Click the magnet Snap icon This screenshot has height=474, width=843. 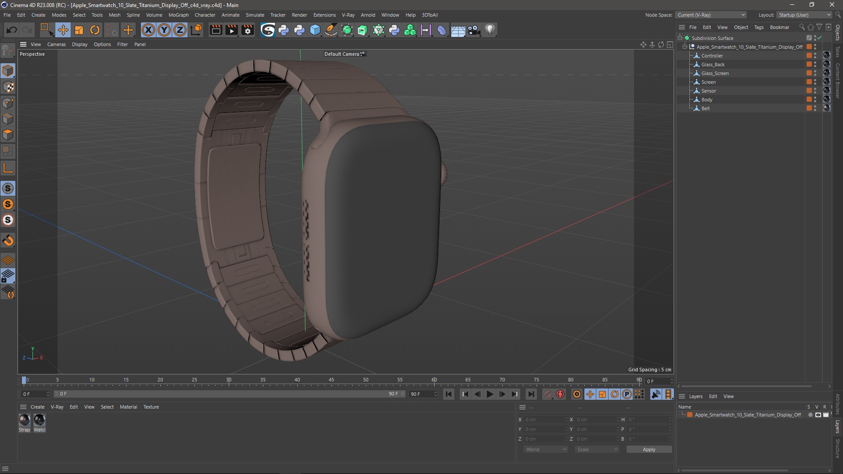[x=8, y=240]
